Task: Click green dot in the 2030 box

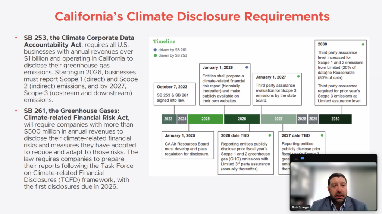Action: coord(363,44)
